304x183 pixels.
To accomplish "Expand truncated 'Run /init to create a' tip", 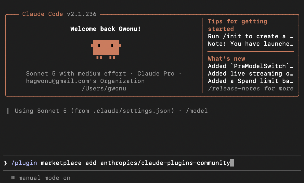I will click(250, 36).
